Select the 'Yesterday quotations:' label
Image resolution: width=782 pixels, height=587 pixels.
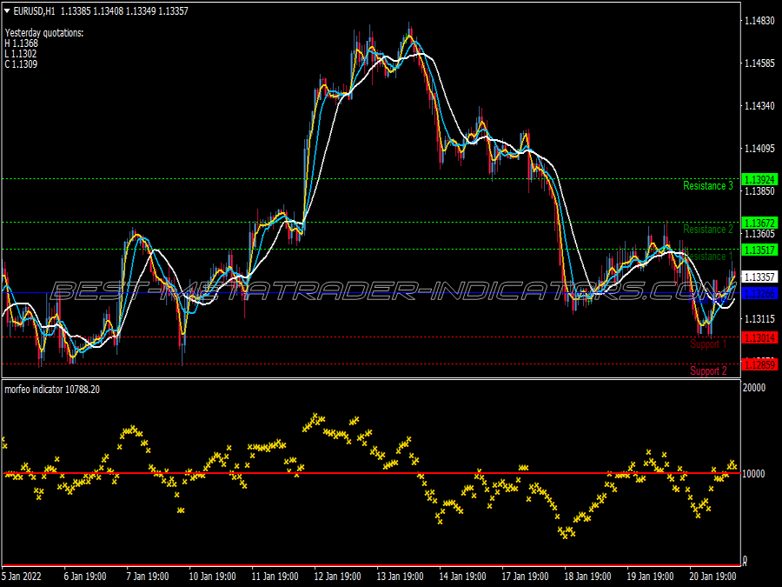(44, 33)
